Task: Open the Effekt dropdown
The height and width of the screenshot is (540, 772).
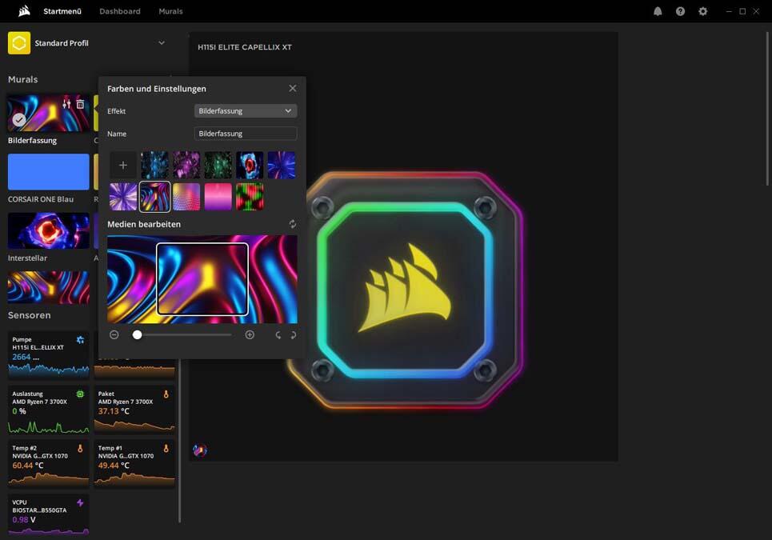Action: coord(246,110)
